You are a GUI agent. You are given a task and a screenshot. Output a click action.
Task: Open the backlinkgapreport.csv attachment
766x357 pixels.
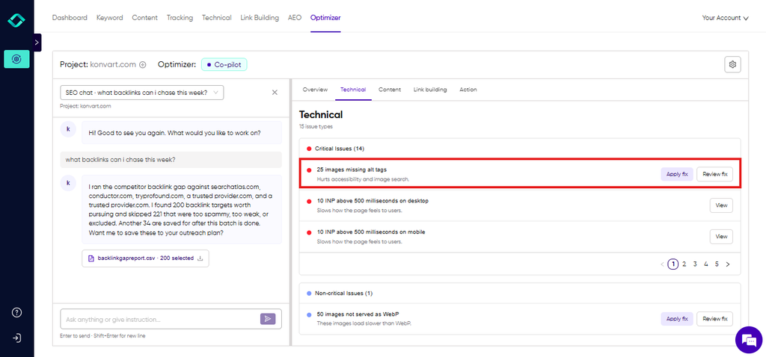(x=146, y=258)
